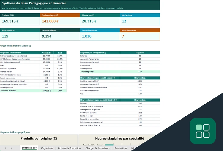Select the 'Part' column header
223x151 pixels.
tap(60, 53)
